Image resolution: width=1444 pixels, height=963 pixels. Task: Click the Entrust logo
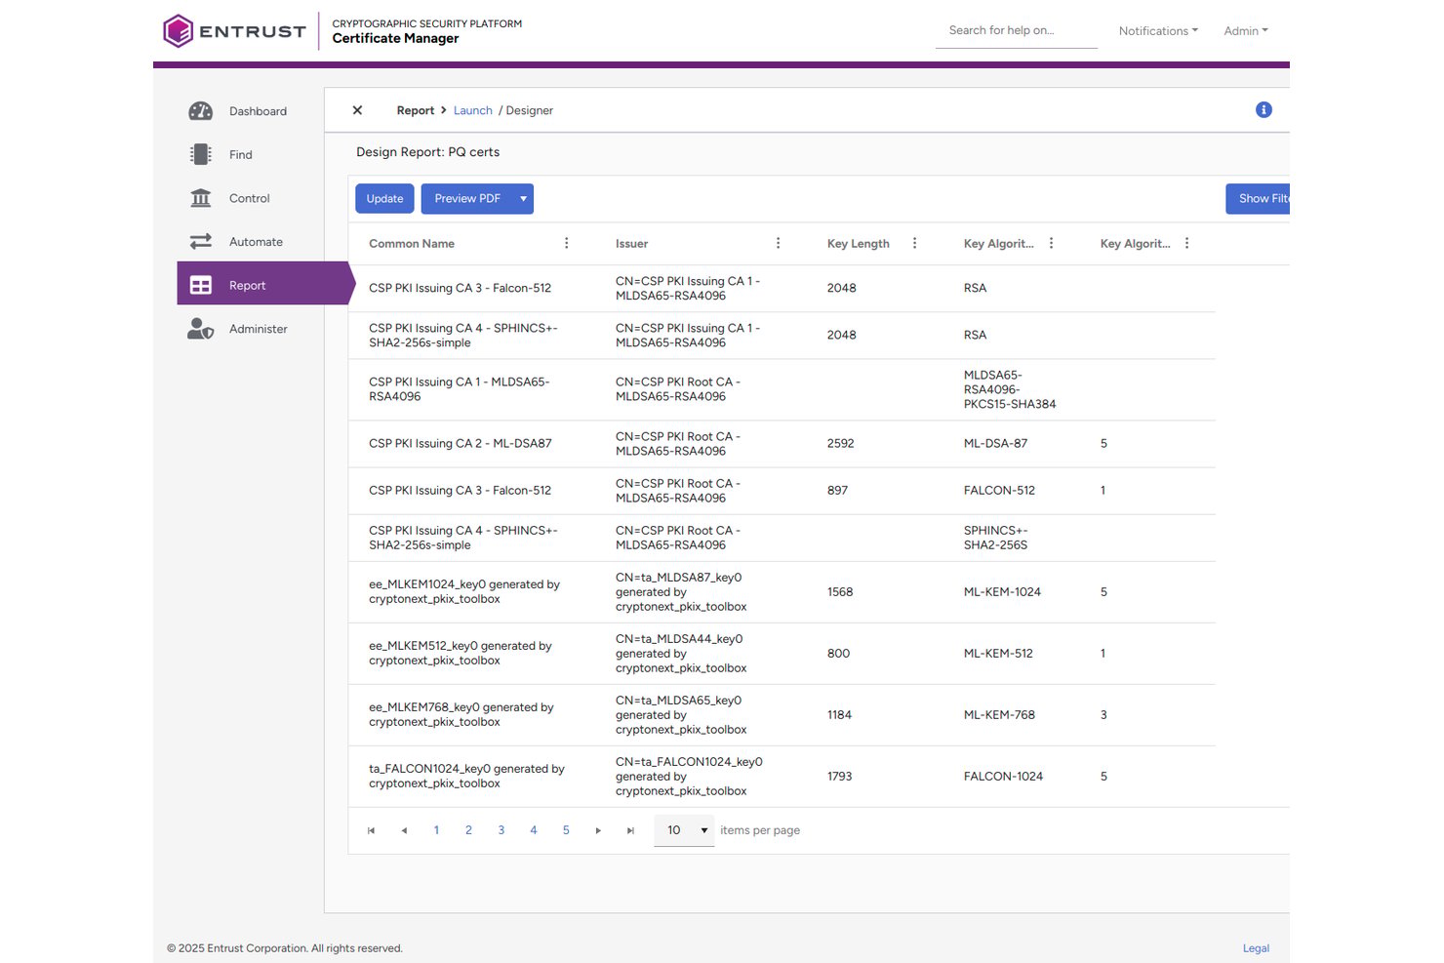point(234,31)
